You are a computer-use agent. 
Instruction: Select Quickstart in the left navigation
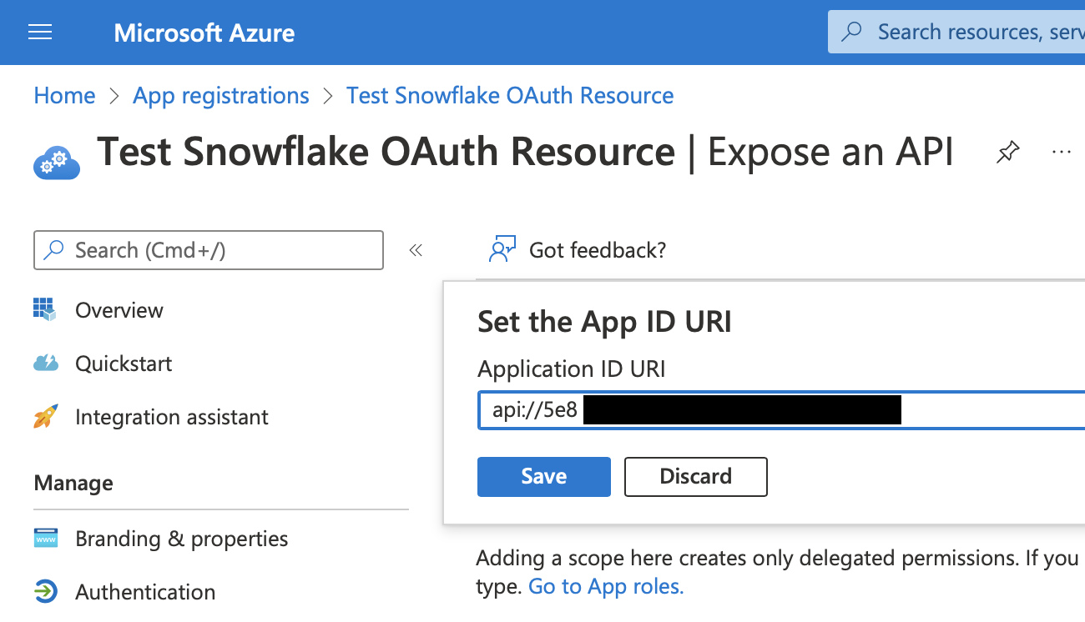[x=123, y=363]
